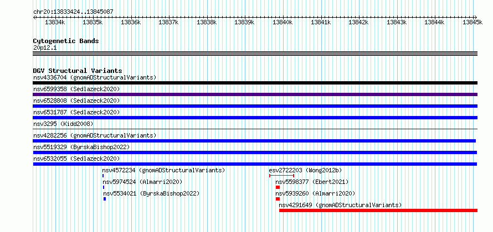Click the nsv4291649 red variant bar
This screenshot has height=232, width=493.
click(378, 210)
